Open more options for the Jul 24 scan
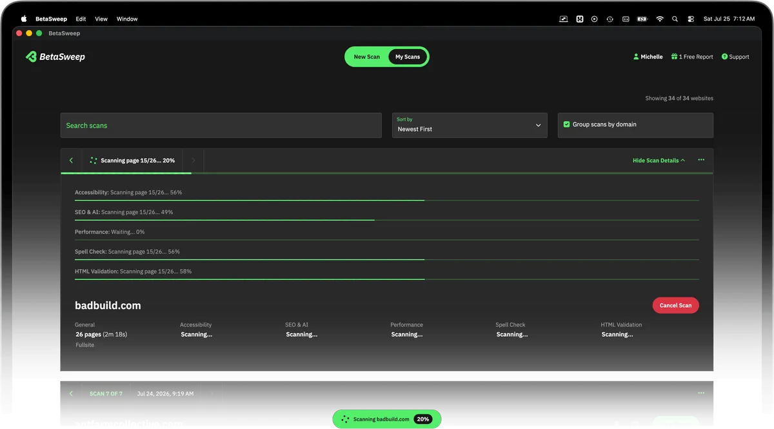This screenshot has width=774, height=429. click(701, 393)
